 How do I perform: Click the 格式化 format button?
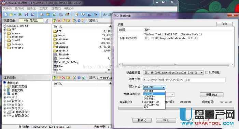click(x=142, y=120)
